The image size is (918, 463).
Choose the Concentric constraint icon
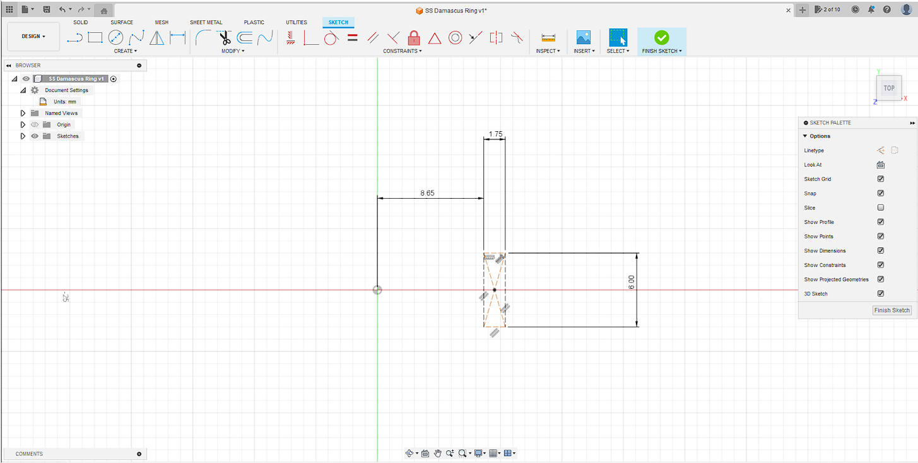(455, 38)
